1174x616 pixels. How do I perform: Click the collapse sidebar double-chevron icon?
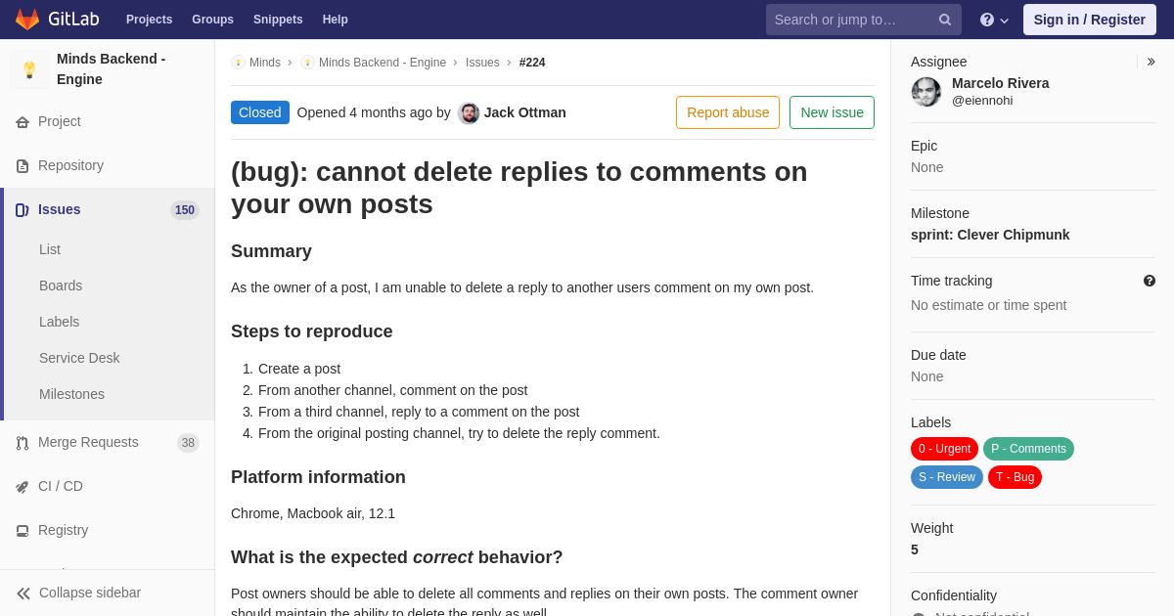tap(23, 594)
